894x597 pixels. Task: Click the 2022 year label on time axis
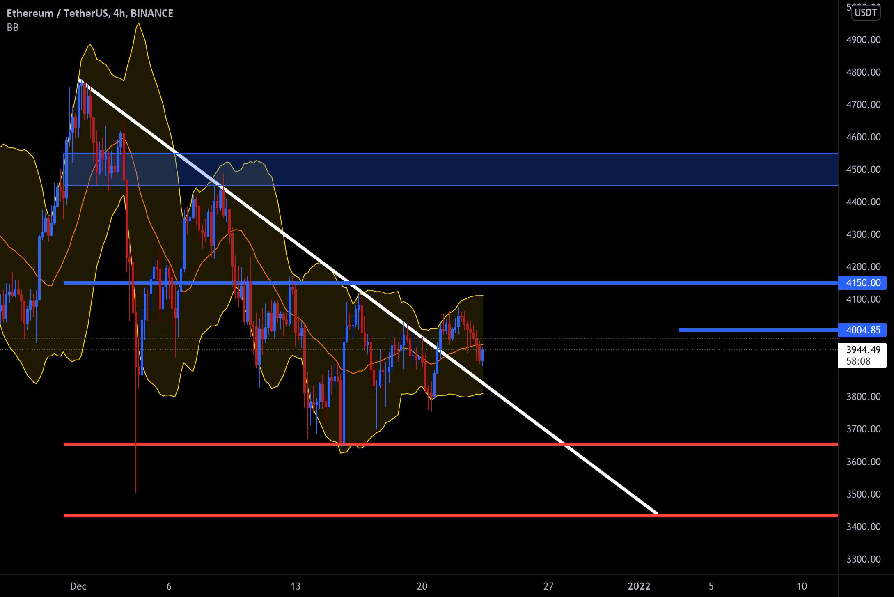639,586
